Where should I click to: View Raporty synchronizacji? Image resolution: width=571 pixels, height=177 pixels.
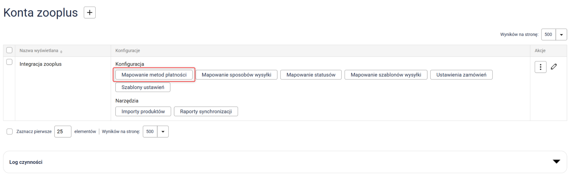(206, 111)
